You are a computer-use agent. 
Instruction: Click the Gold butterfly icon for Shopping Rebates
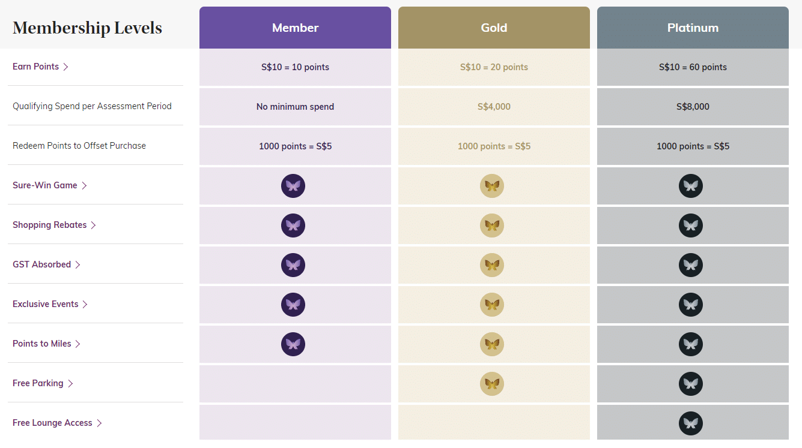pyautogui.click(x=492, y=225)
